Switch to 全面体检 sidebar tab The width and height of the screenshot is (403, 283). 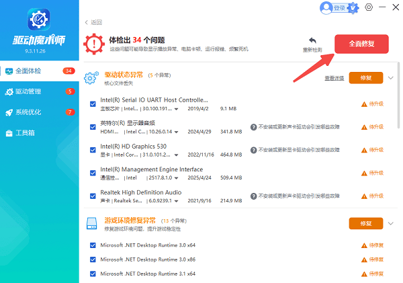[x=40, y=71]
